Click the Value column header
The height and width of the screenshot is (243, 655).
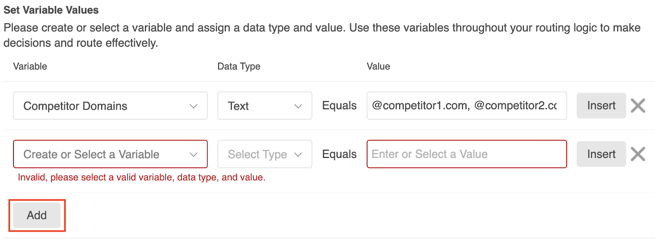point(378,66)
